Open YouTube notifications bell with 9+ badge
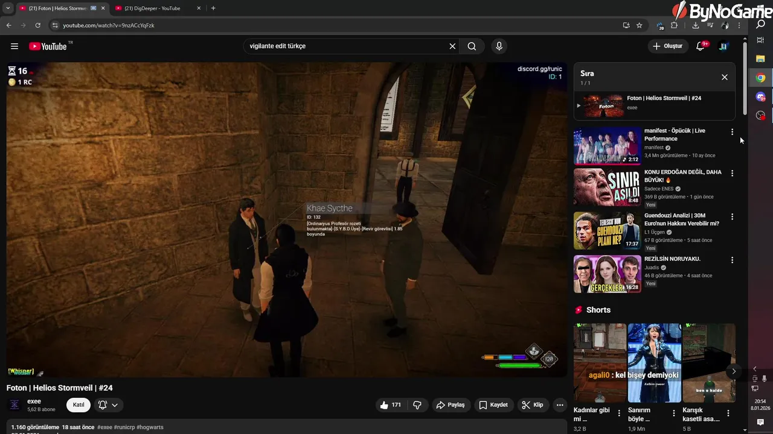The image size is (773, 434). tap(701, 46)
